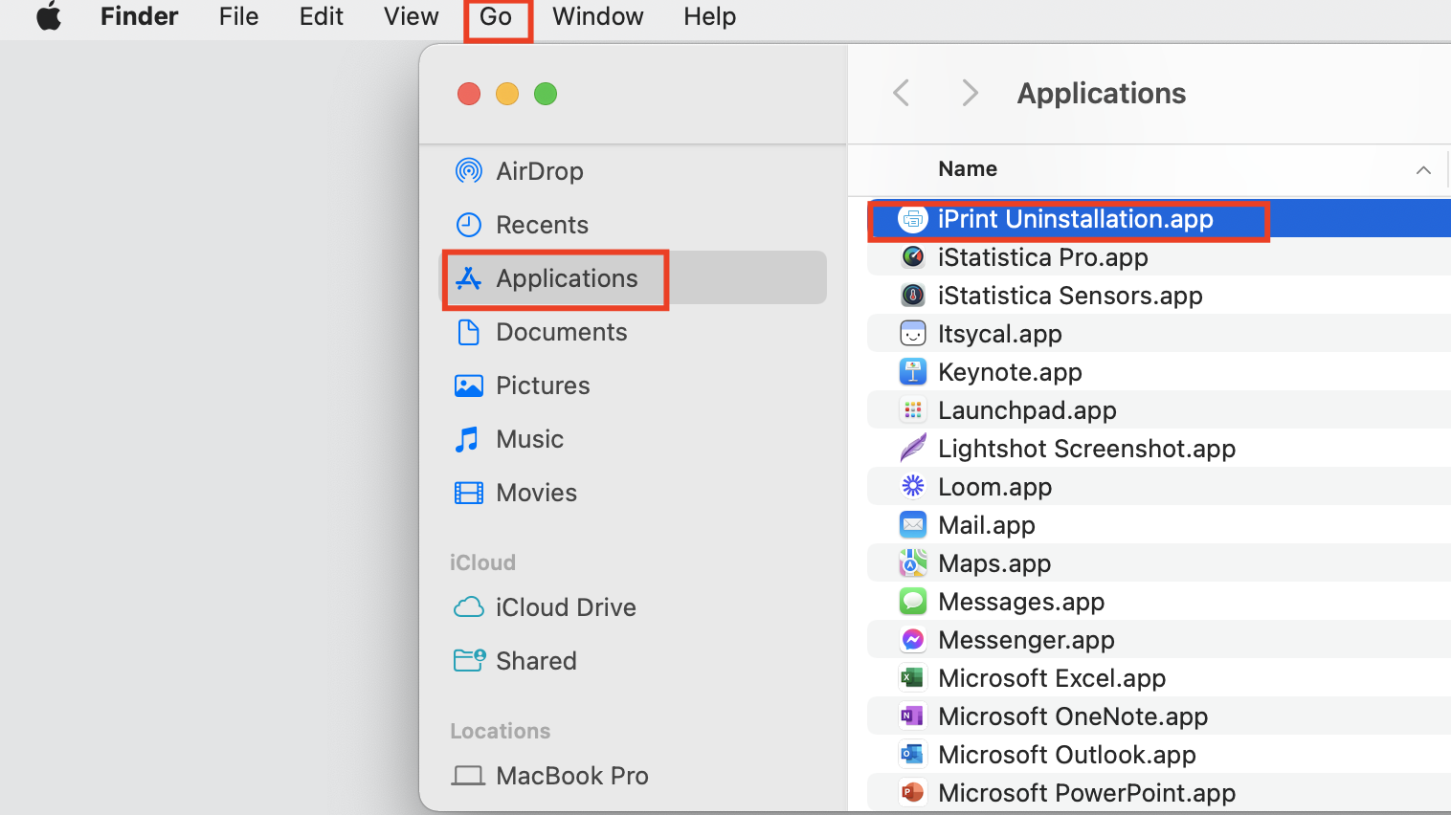Click the Recents clock icon
1451x815 pixels.
[x=468, y=225]
